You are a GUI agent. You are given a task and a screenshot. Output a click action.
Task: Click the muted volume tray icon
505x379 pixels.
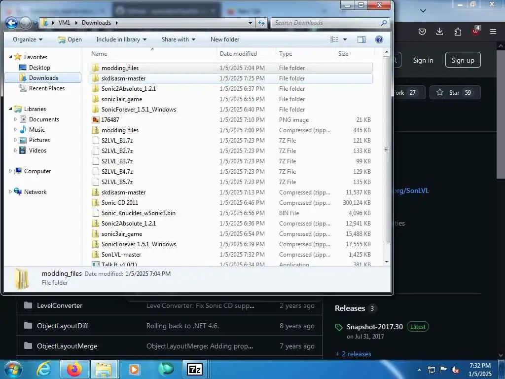tap(455, 370)
